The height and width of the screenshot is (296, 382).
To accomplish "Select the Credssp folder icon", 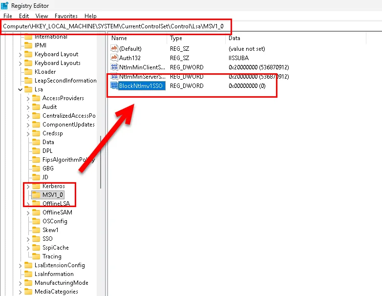I will point(36,133).
